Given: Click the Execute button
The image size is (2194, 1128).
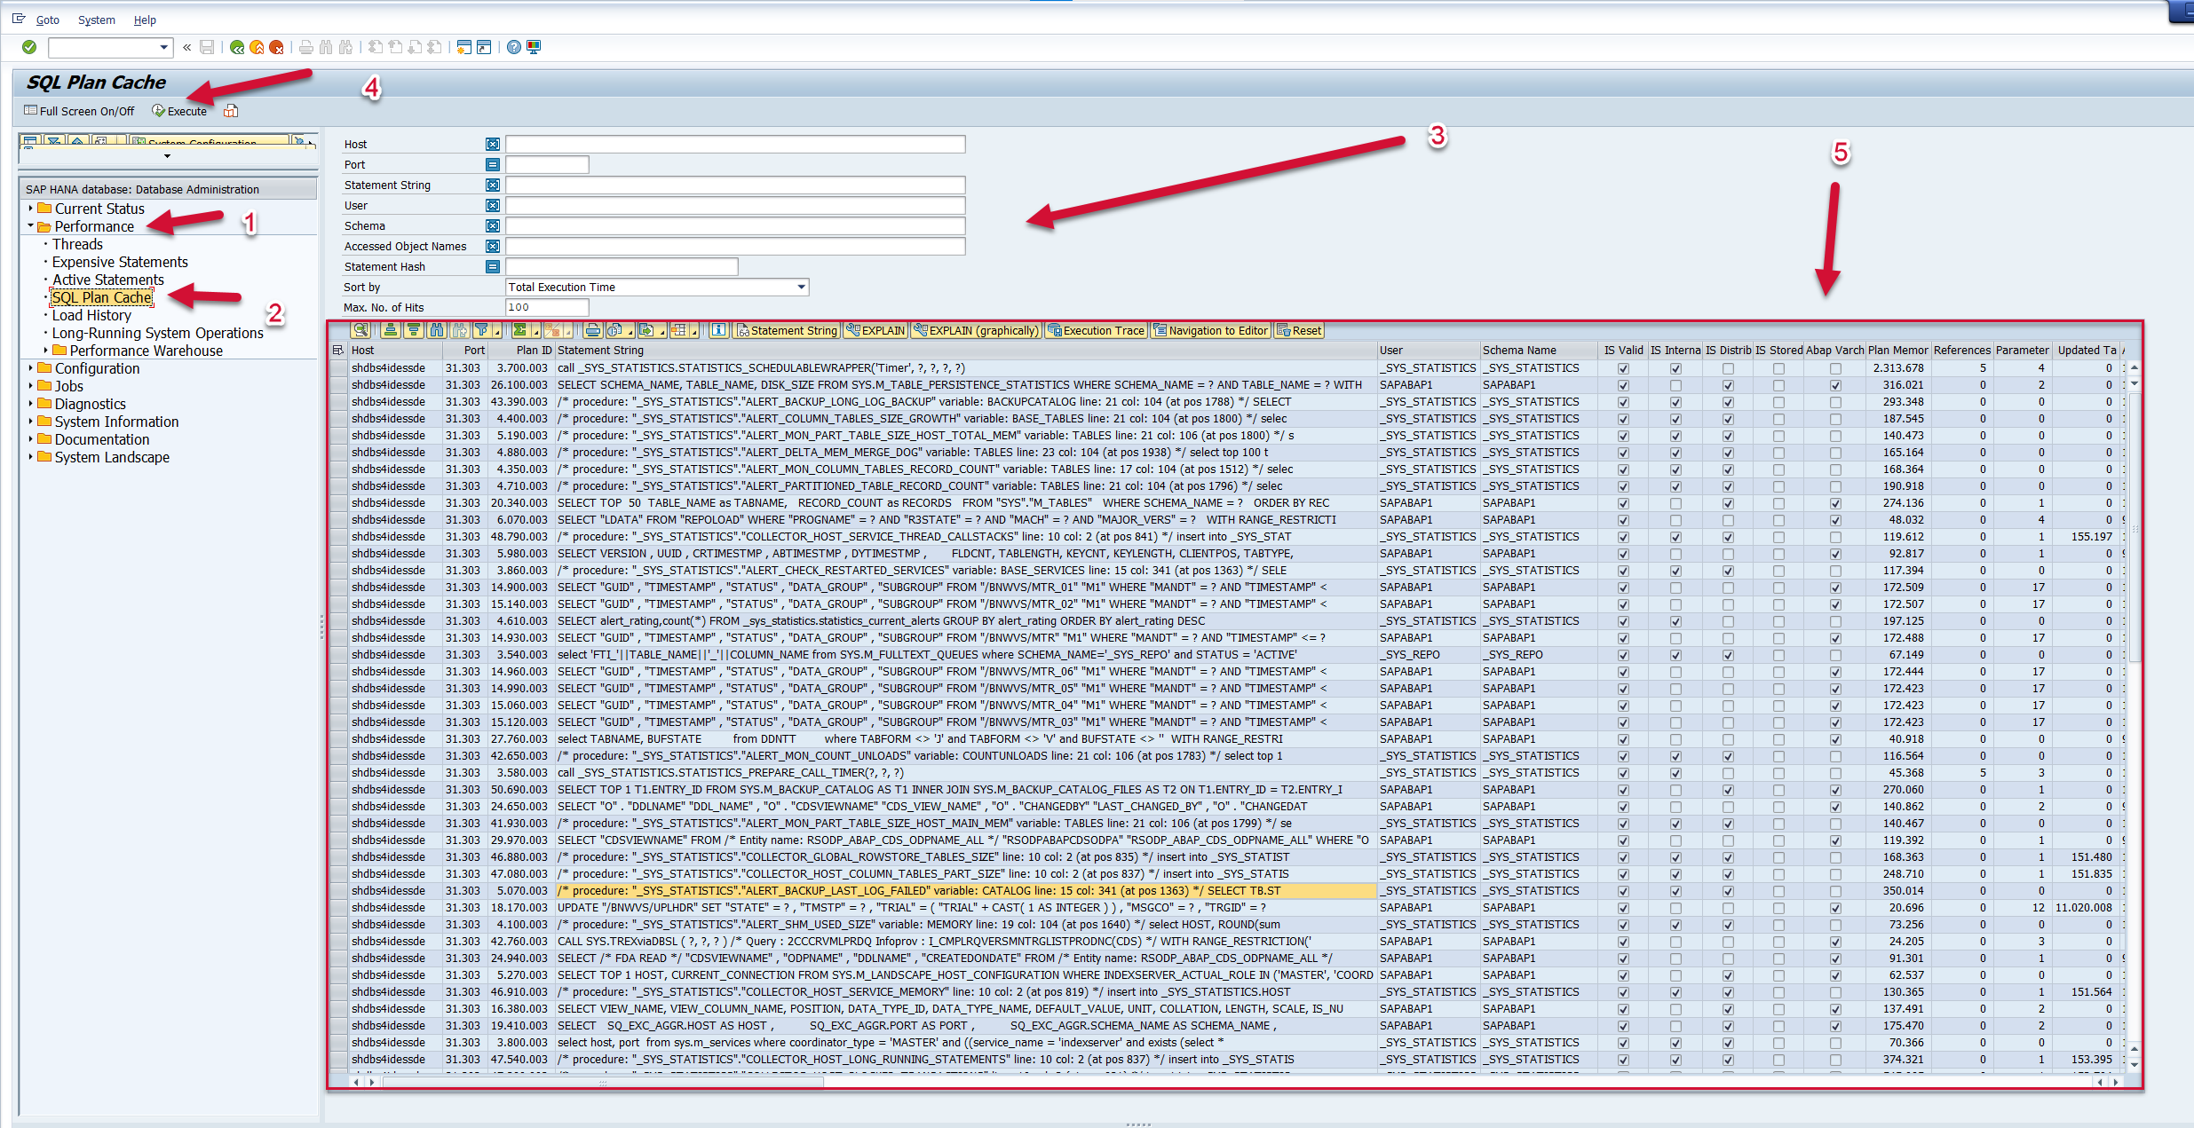Looking at the screenshot, I should pos(179,111).
